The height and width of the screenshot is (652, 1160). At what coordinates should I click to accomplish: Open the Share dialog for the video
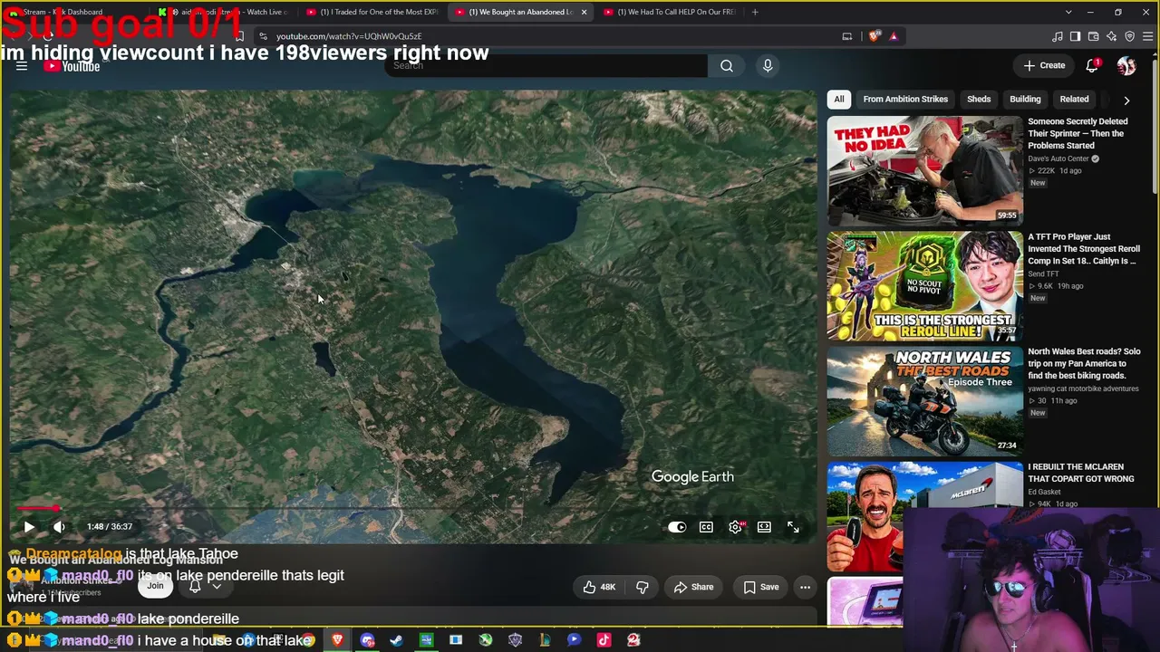(693, 587)
